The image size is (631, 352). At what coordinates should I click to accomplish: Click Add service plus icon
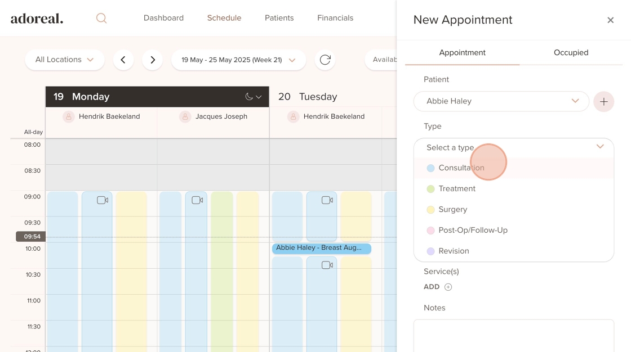point(448,287)
